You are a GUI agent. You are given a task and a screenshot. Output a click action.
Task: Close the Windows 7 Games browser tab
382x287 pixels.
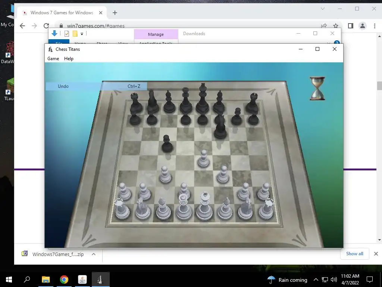pyautogui.click(x=101, y=13)
